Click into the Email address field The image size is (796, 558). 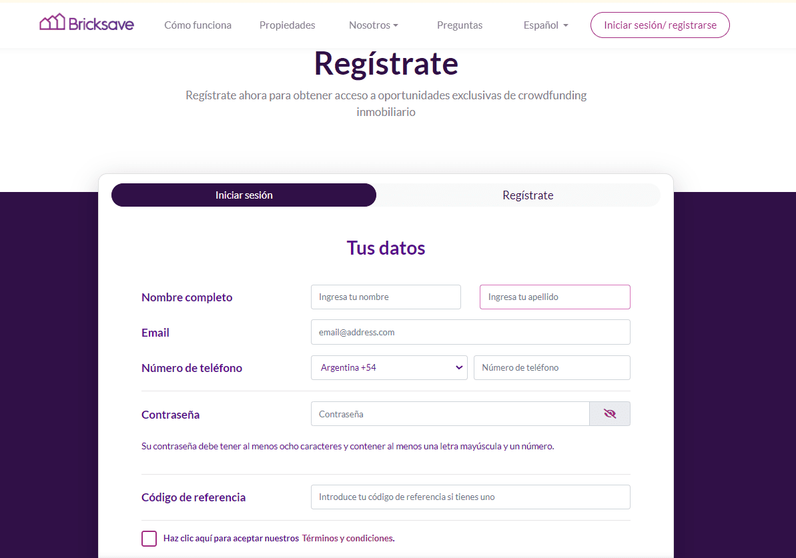coord(470,332)
